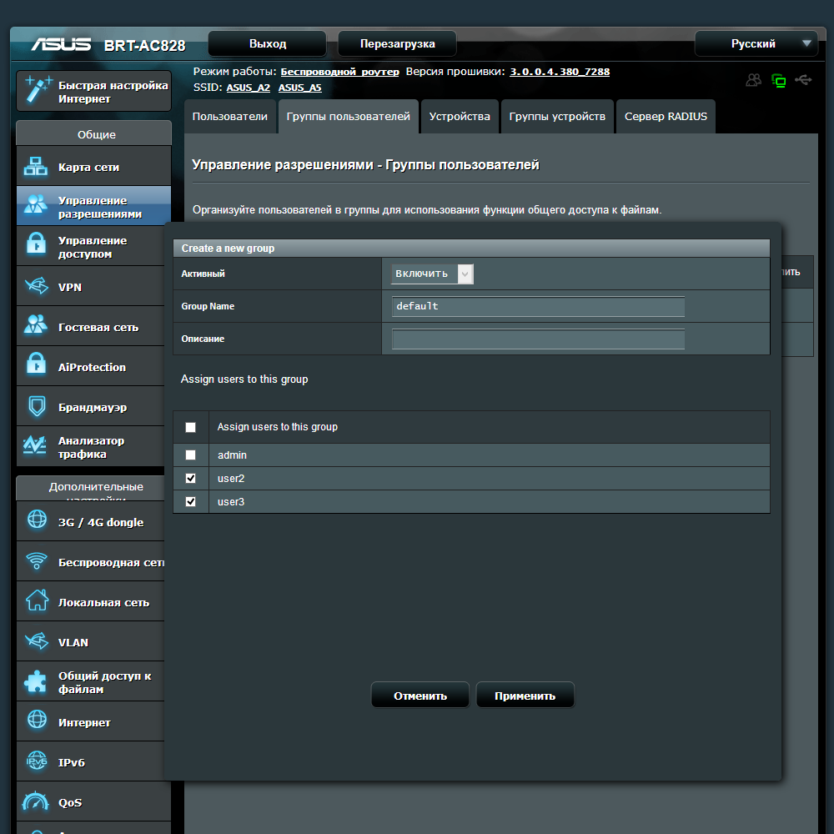The image size is (834, 834).
Task: Click the admin user name text
Action: (232, 455)
